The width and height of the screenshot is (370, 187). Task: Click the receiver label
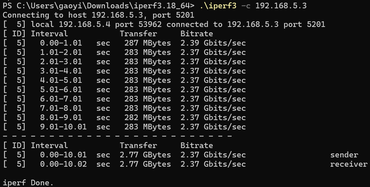click(x=349, y=164)
